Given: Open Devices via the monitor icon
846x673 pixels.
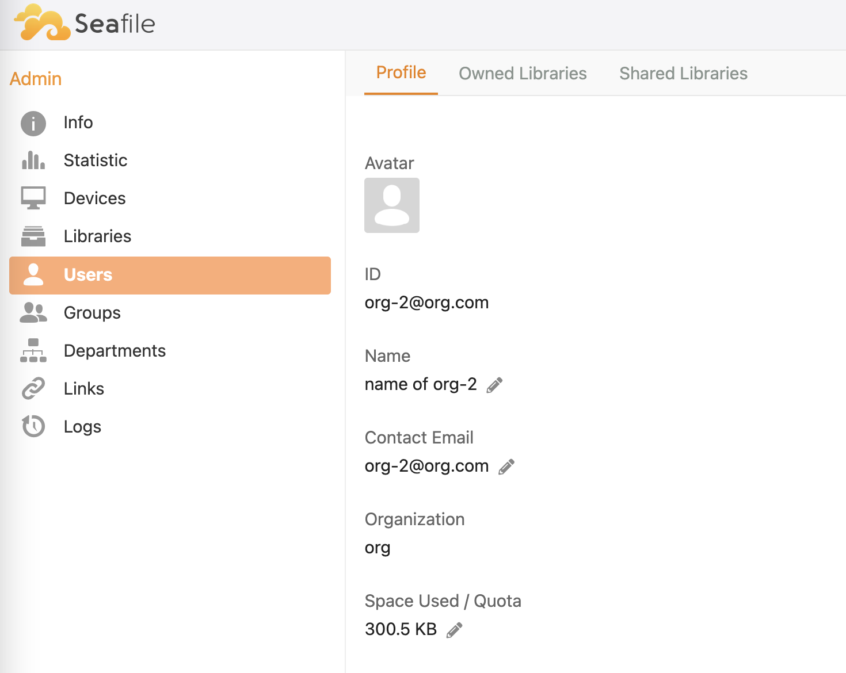Looking at the screenshot, I should pyautogui.click(x=33, y=198).
